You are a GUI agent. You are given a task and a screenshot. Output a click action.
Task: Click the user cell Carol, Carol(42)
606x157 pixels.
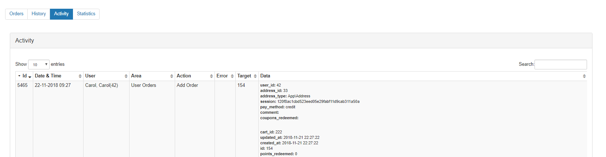(101, 85)
